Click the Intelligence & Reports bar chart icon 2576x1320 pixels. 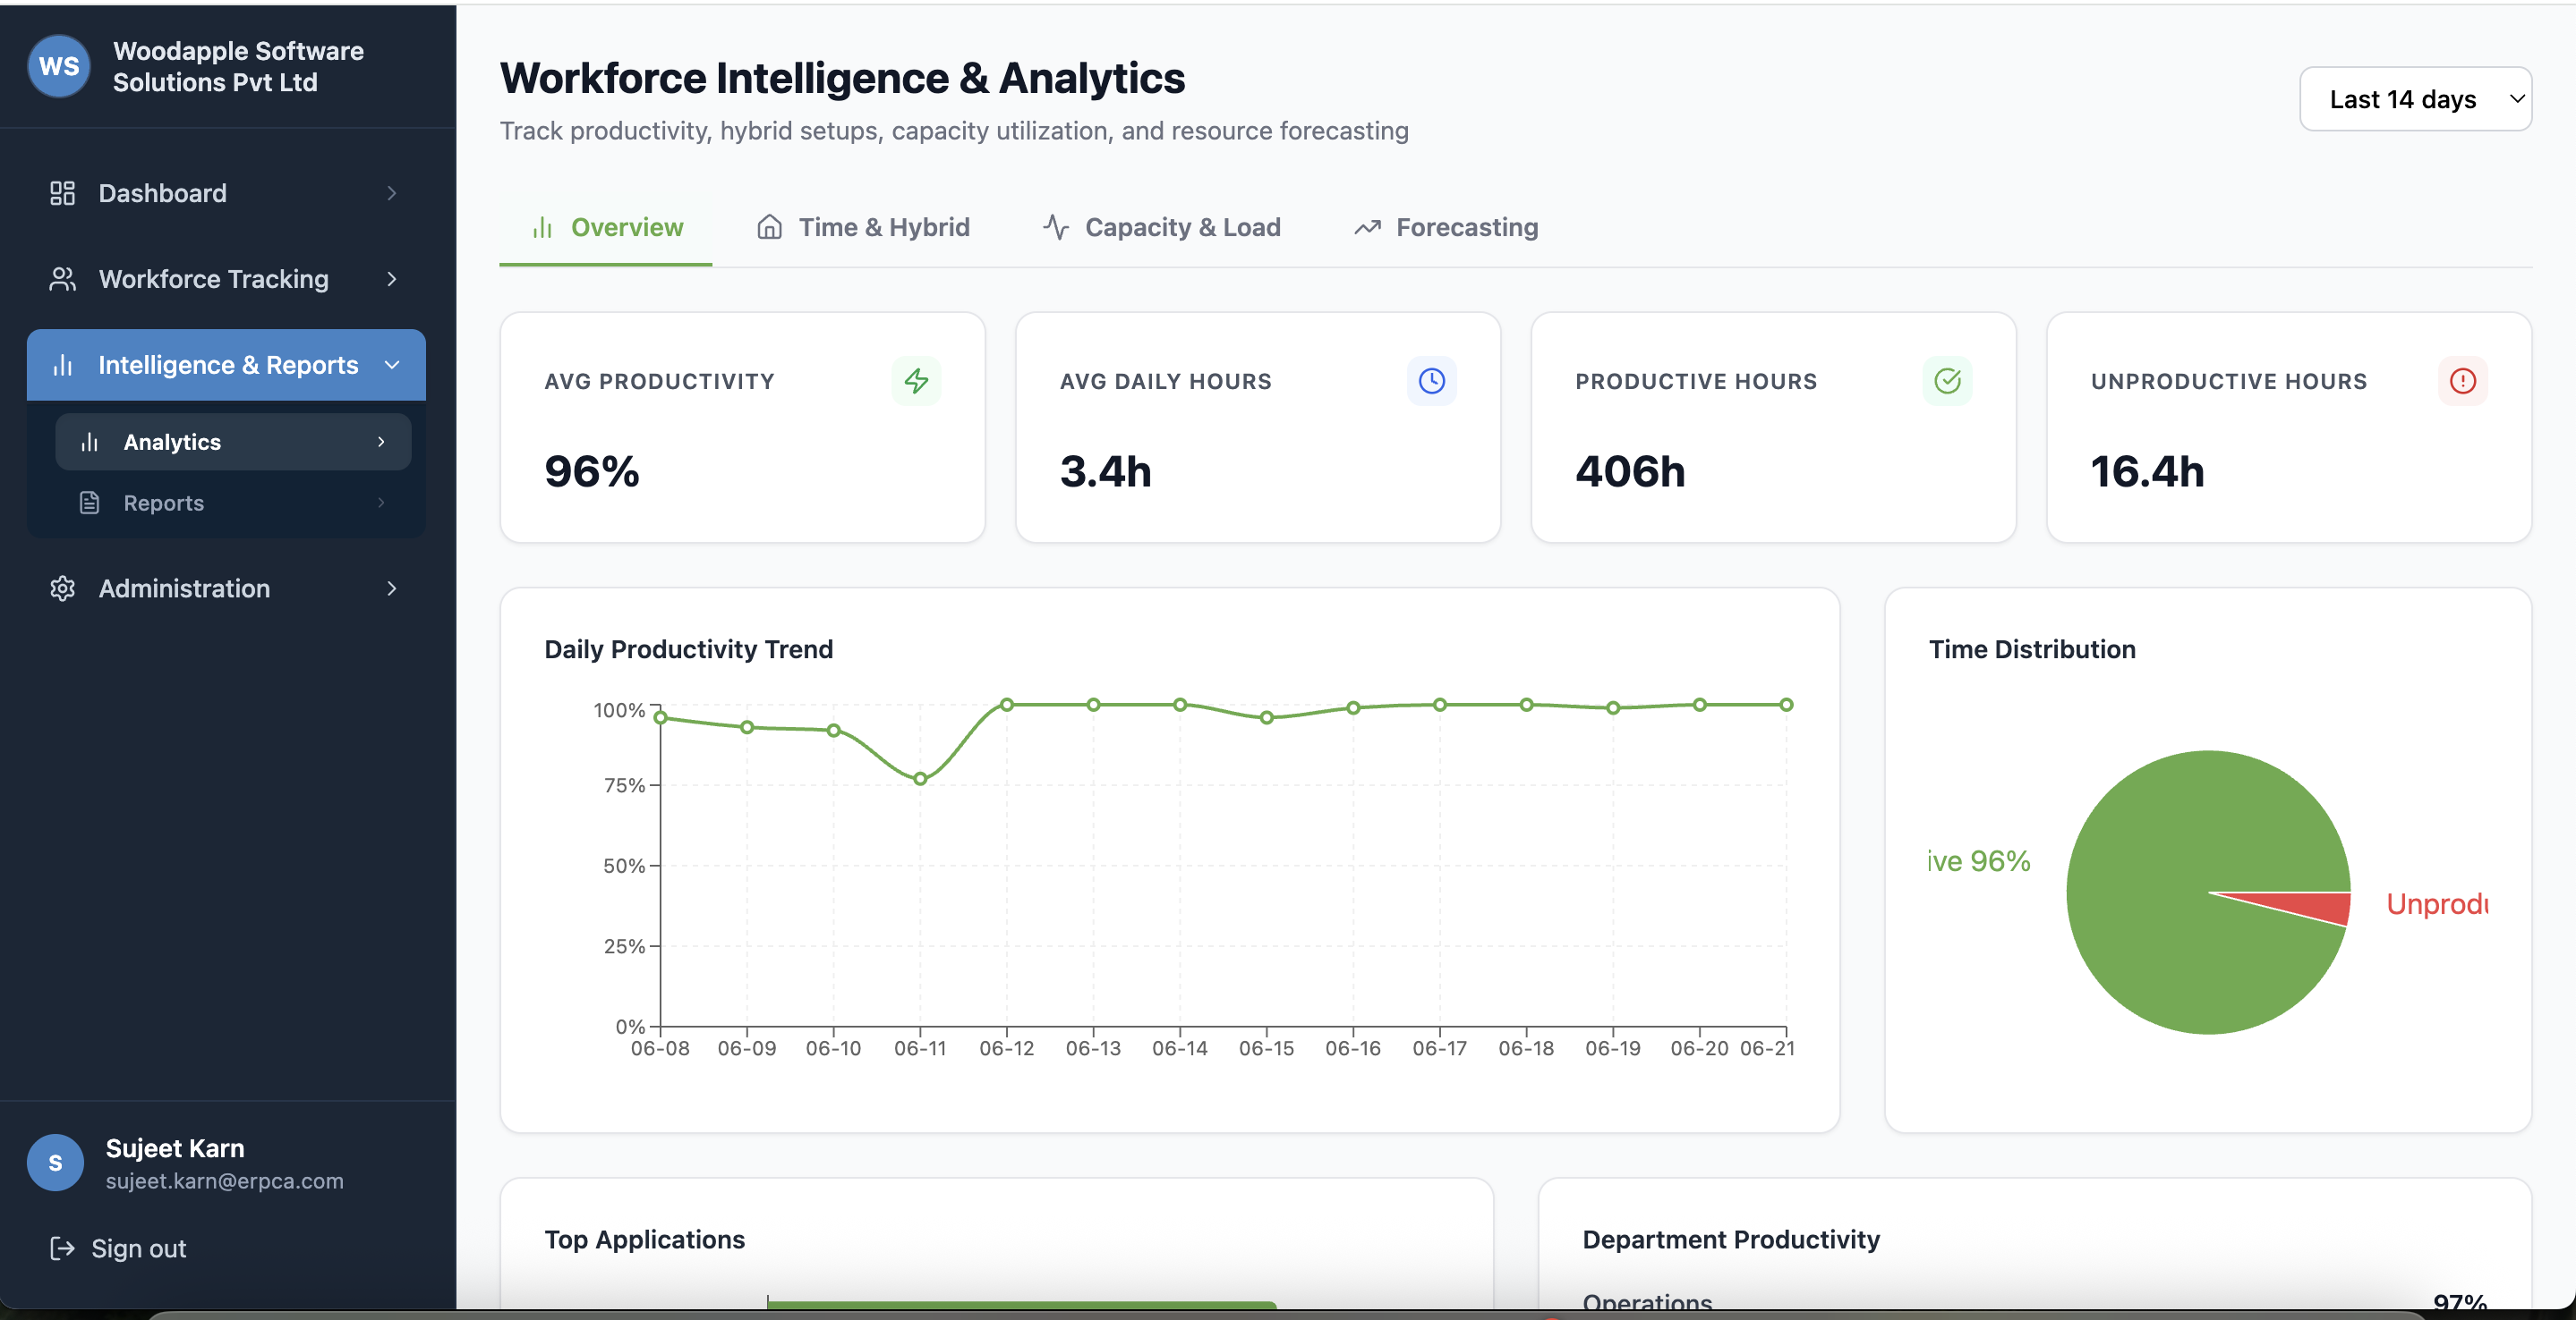point(62,365)
